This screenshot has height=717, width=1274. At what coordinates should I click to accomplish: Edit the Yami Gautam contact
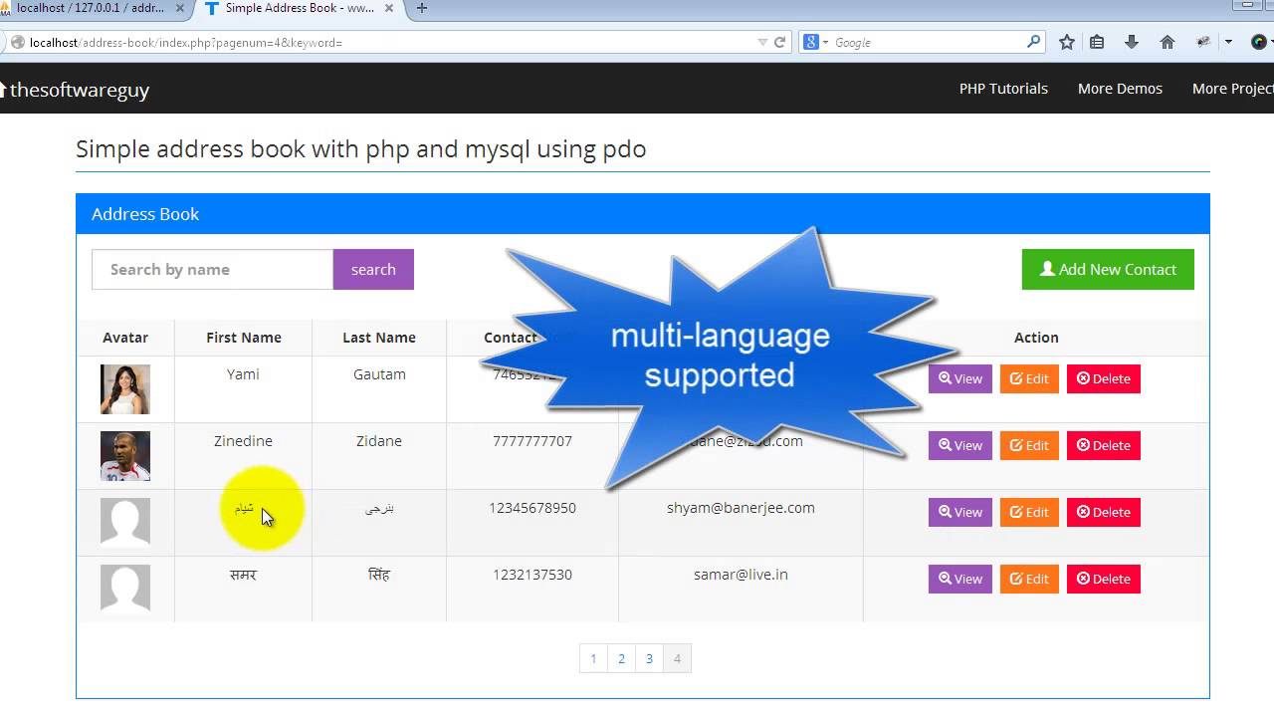tap(1029, 378)
